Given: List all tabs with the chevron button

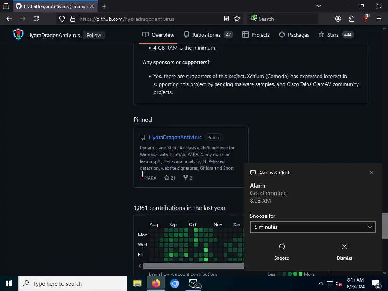Looking at the screenshot, I should coord(318,6).
